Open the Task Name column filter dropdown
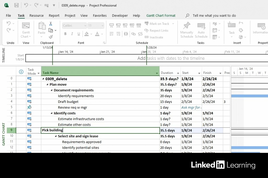 pyautogui.click(x=157, y=73)
